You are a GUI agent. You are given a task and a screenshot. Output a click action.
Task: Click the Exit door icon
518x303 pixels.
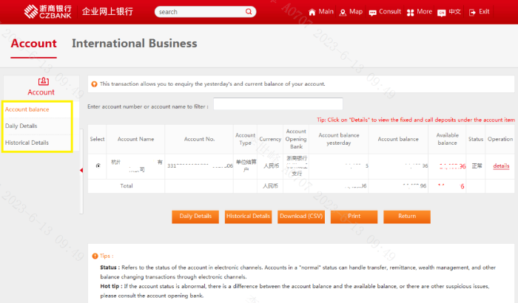[472, 13]
